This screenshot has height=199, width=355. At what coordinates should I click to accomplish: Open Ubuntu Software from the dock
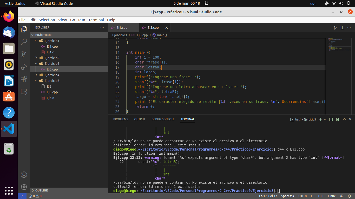[9, 97]
